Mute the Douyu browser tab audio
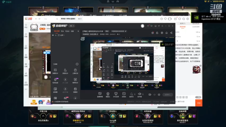This screenshot has width=226, height=127. tap(79, 19)
